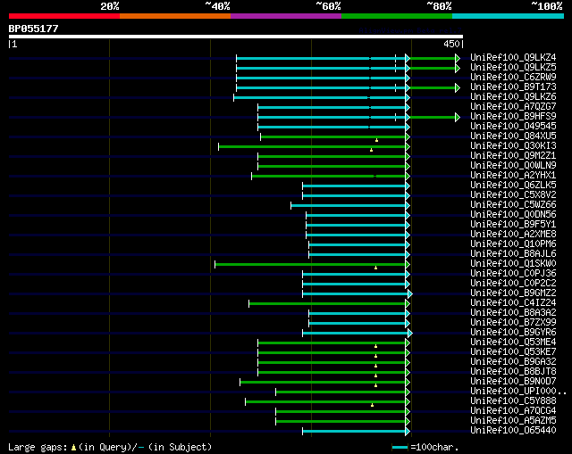
Task: Select the UniRef100_B9N0D7 label
Action: (x=513, y=382)
